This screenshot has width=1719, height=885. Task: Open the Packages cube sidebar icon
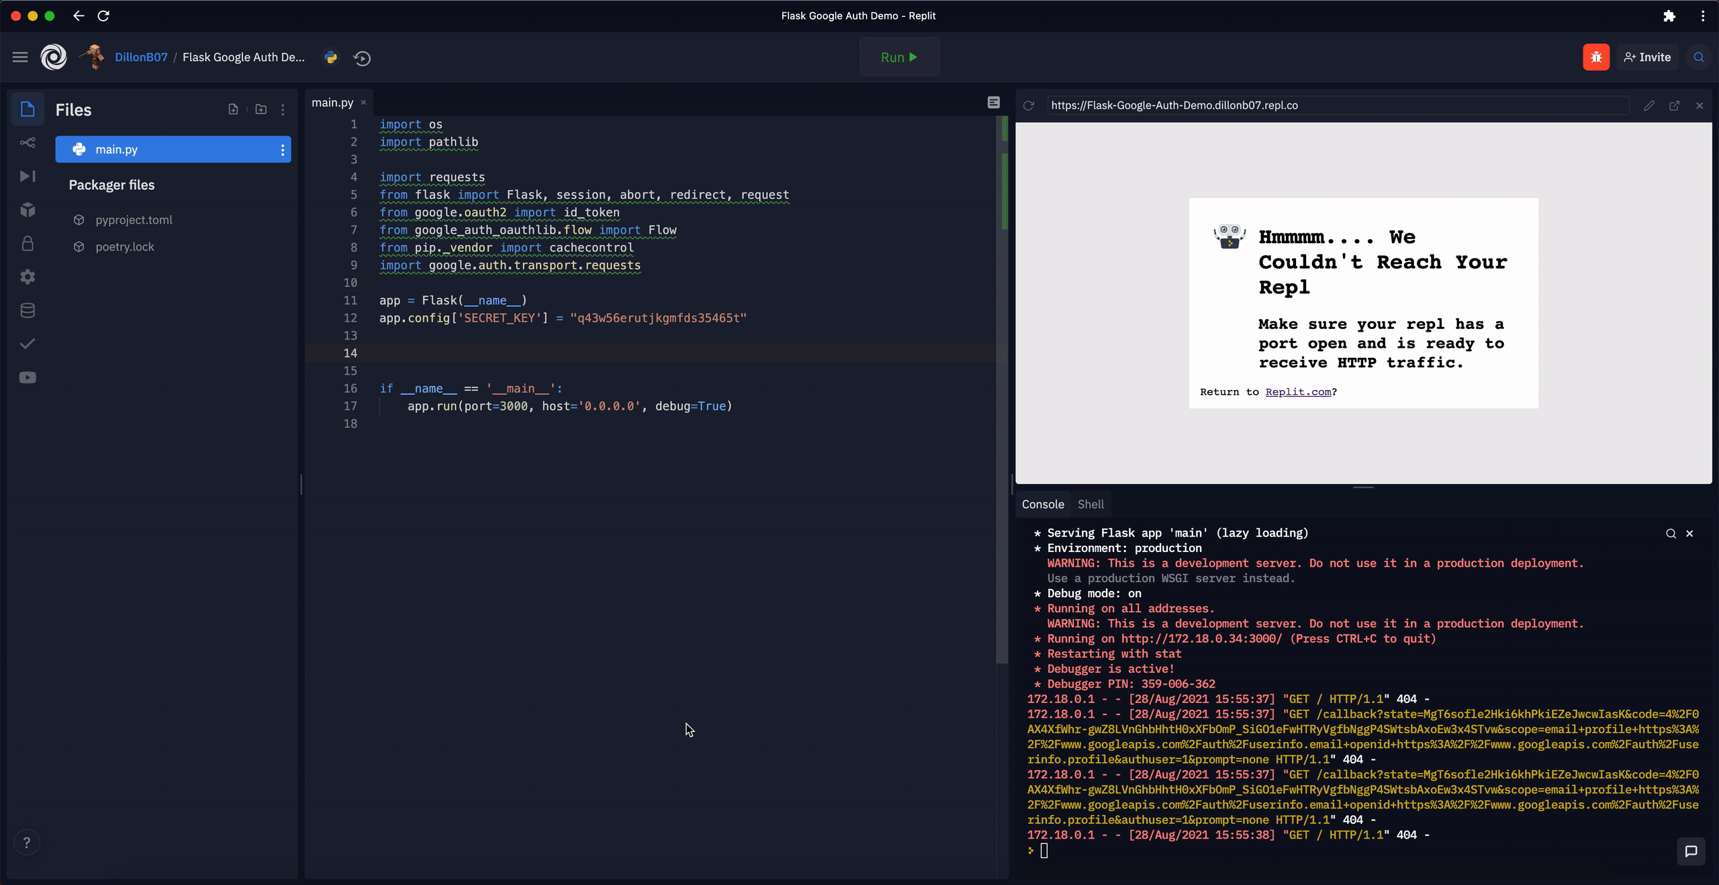[28, 209]
